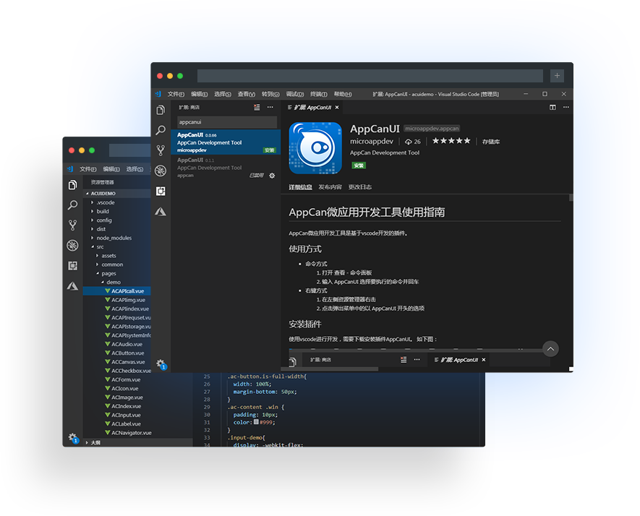Open the 帮助(H) menu
This screenshot has height=516, width=640.
pos(343,94)
